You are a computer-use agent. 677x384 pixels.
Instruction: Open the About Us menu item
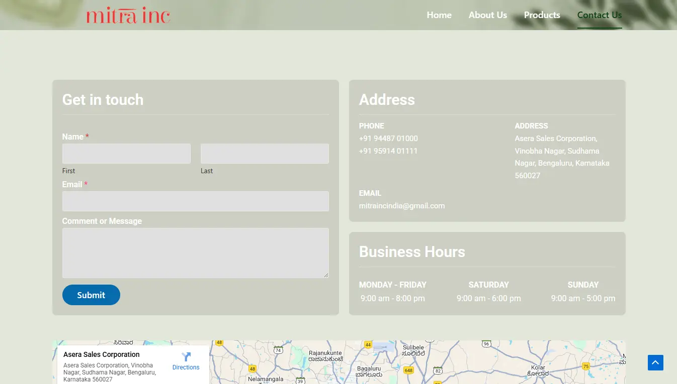pos(487,15)
